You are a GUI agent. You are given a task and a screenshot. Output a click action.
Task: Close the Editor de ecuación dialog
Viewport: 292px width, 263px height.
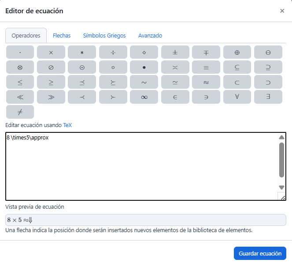(282, 11)
